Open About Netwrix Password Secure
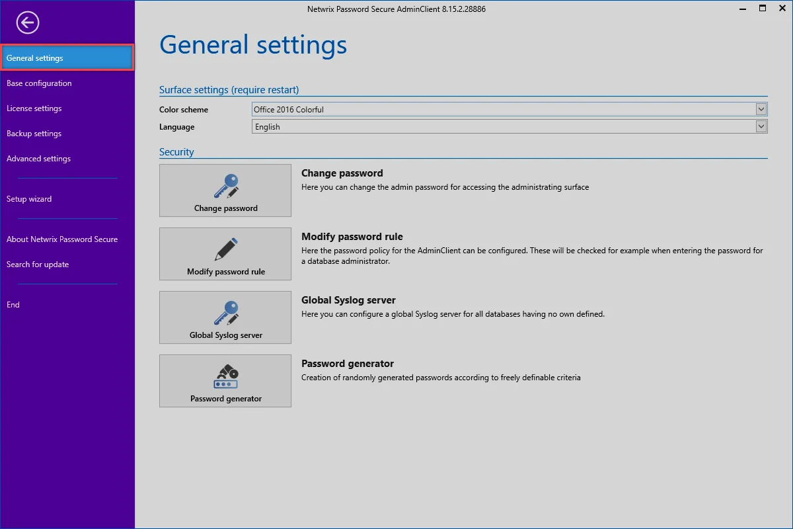 coord(67,239)
